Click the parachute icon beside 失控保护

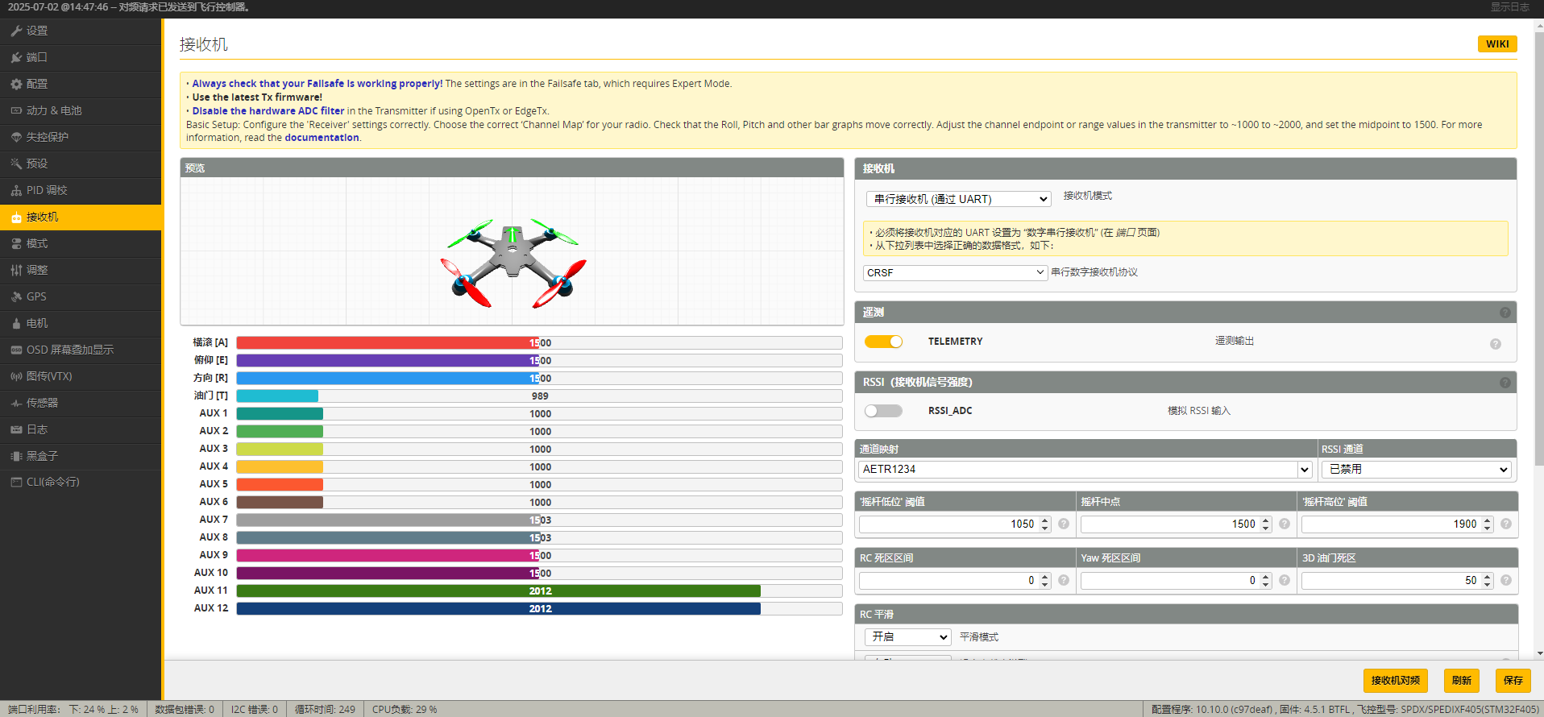(16, 137)
